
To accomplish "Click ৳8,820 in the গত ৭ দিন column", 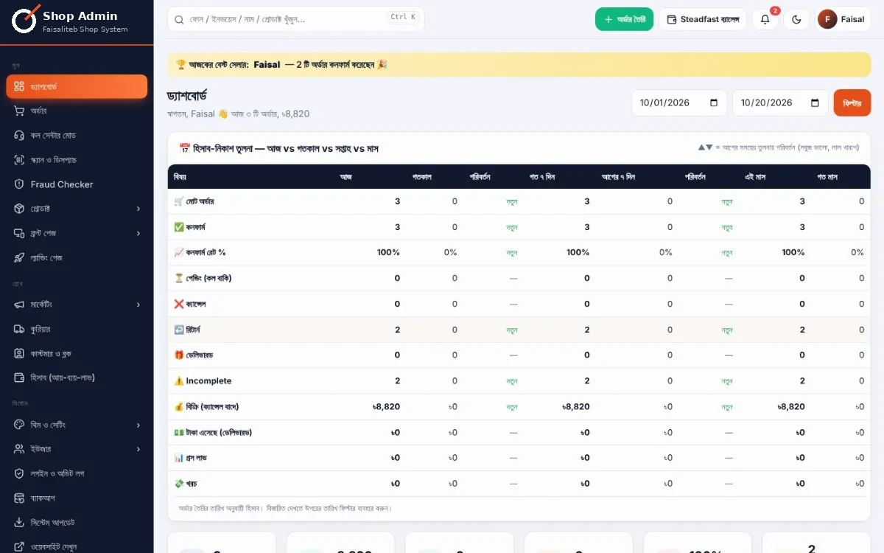I will coord(575,407).
